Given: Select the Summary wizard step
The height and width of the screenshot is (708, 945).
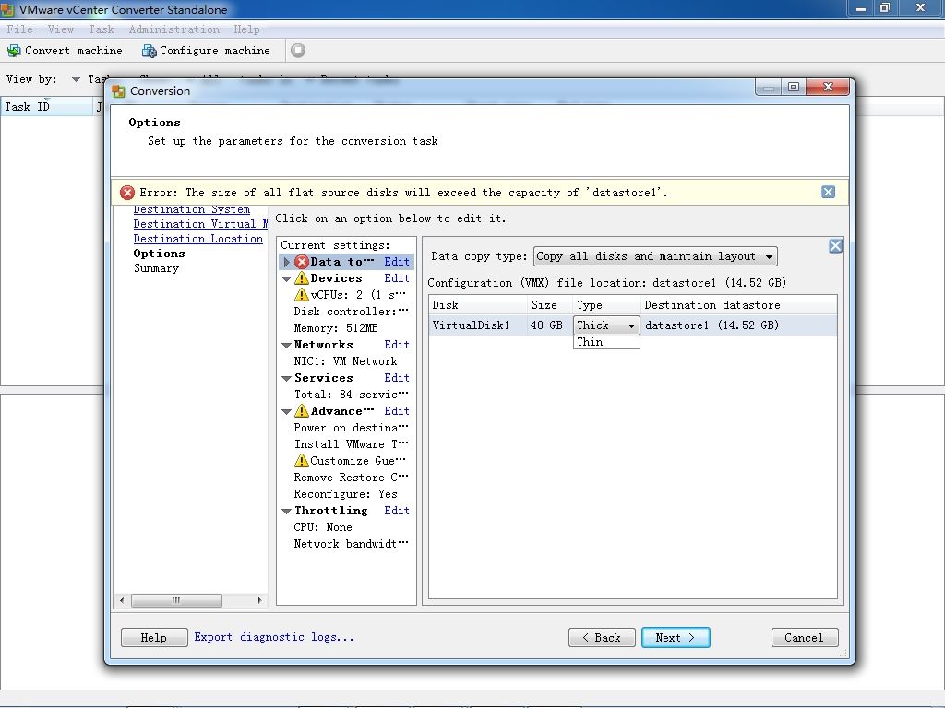Looking at the screenshot, I should click(156, 268).
